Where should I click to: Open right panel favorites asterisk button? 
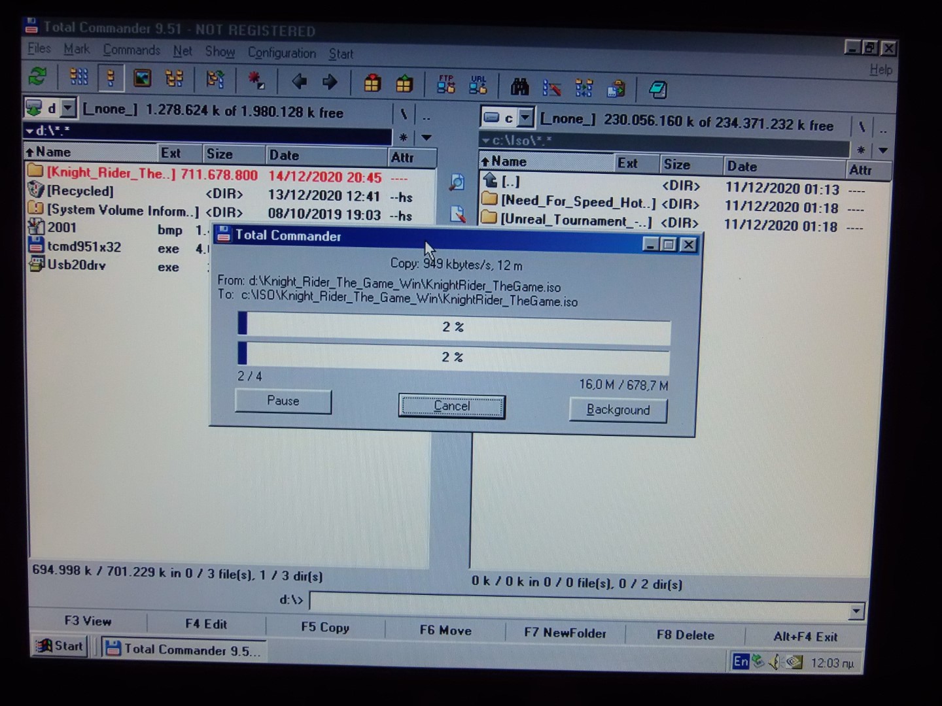pos(861,150)
